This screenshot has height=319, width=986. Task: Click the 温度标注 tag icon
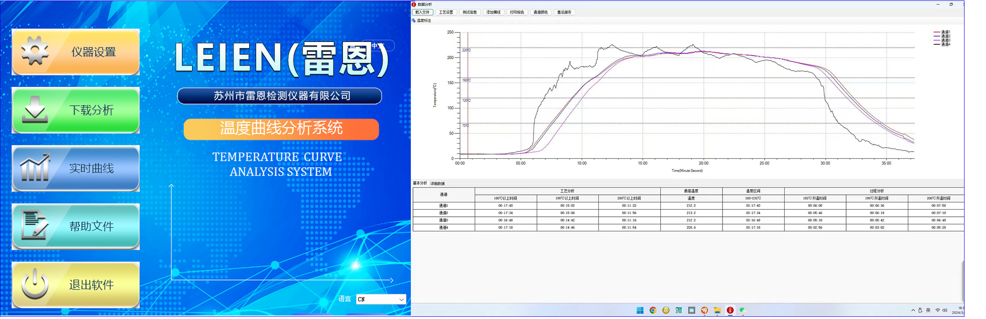tap(414, 21)
